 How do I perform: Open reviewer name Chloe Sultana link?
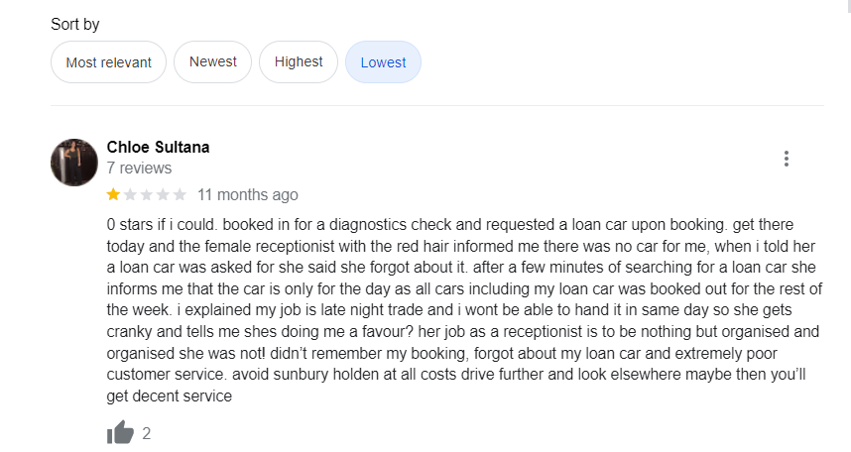[x=159, y=147]
